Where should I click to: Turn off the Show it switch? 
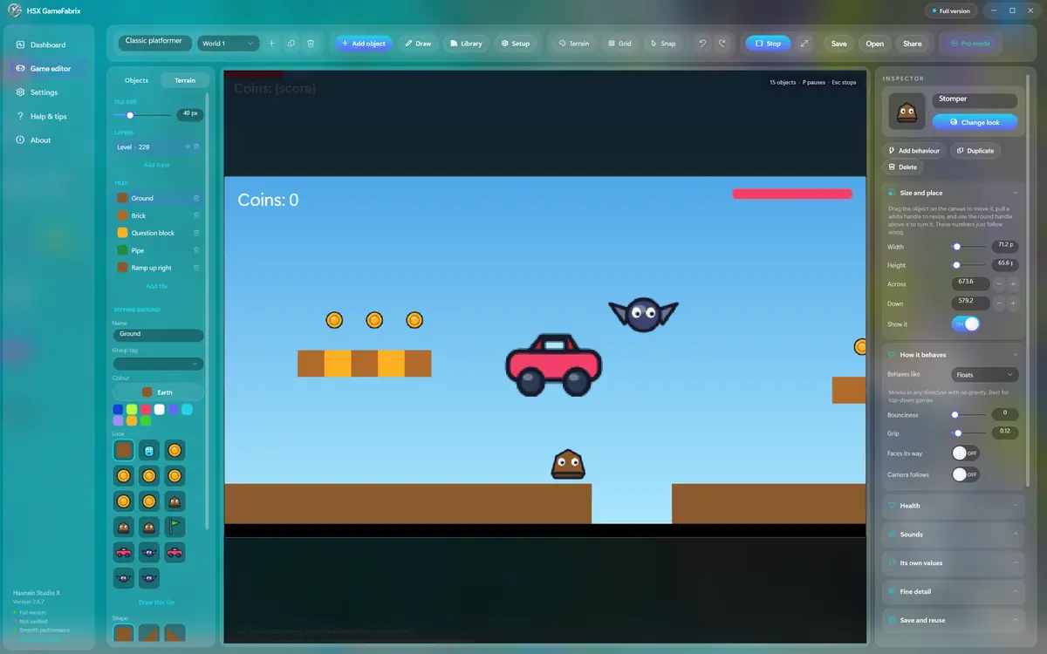pos(966,324)
